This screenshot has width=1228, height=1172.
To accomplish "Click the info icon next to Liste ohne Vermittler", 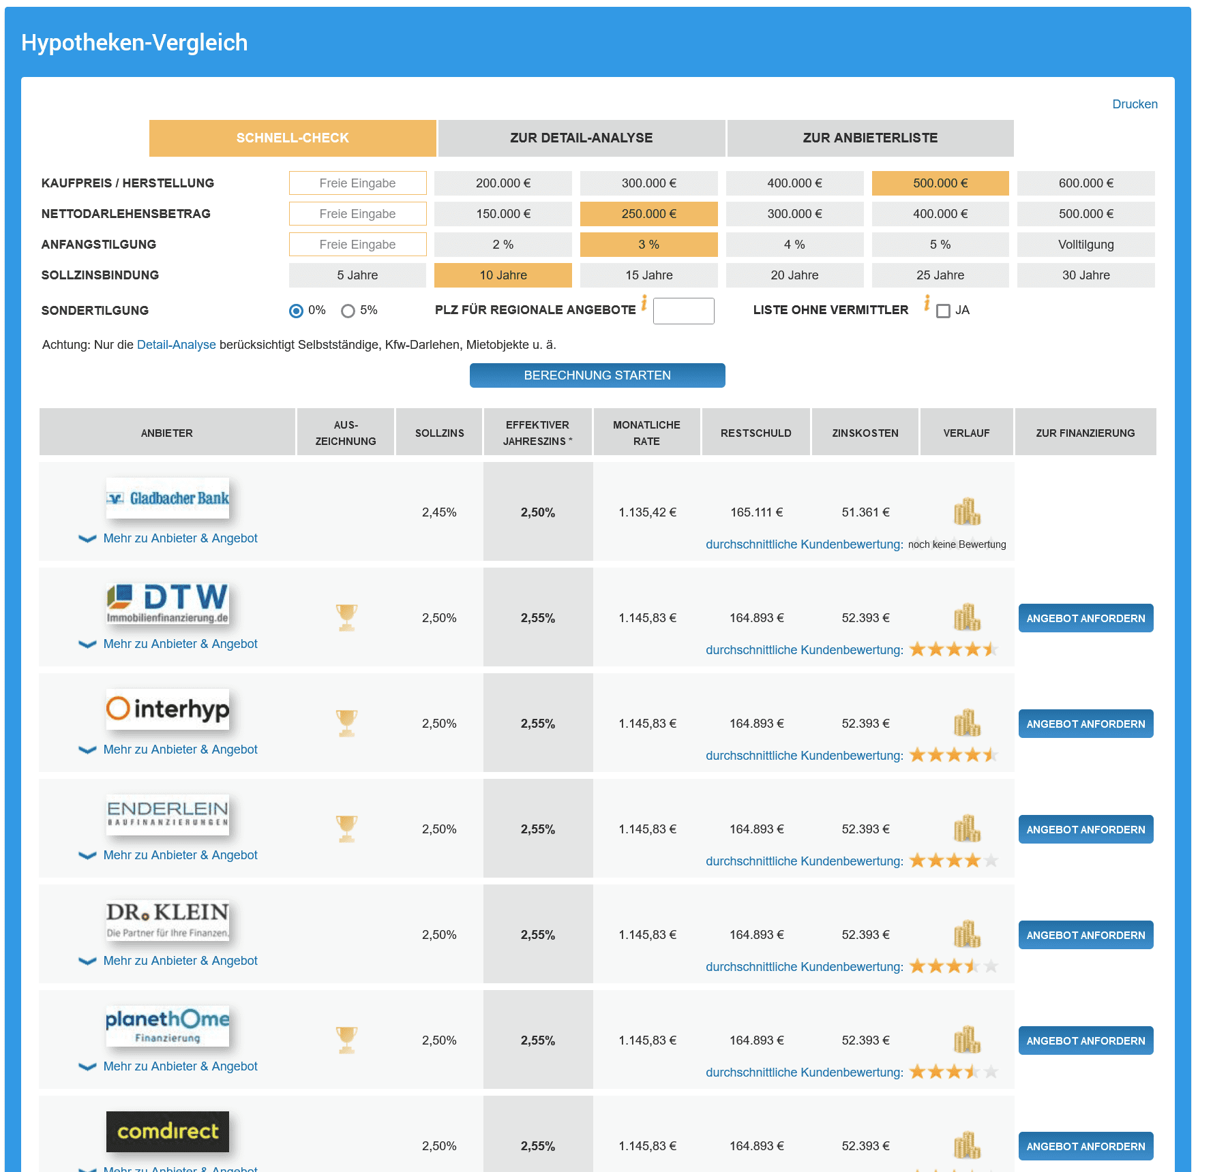I will coord(927,303).
